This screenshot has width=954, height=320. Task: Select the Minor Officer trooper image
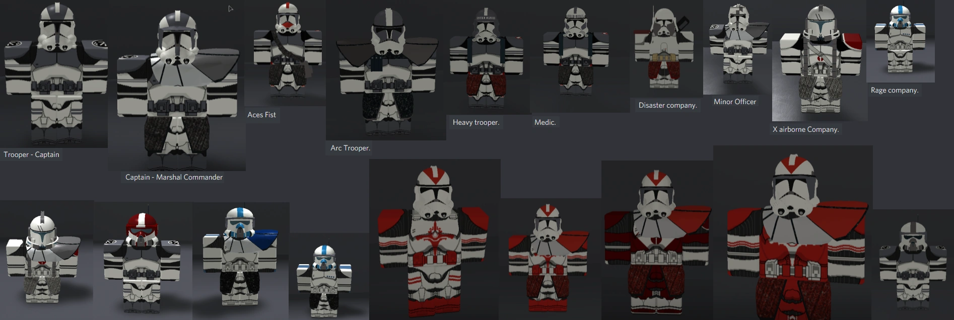pos(737,47)
